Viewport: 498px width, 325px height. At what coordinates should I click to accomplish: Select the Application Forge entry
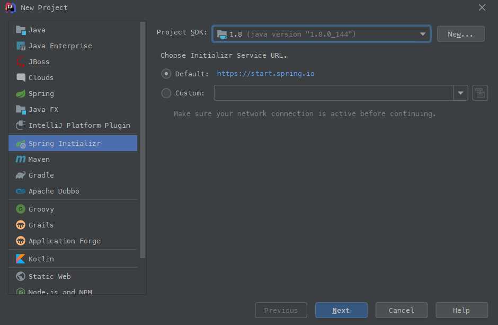tap(73, 241)
